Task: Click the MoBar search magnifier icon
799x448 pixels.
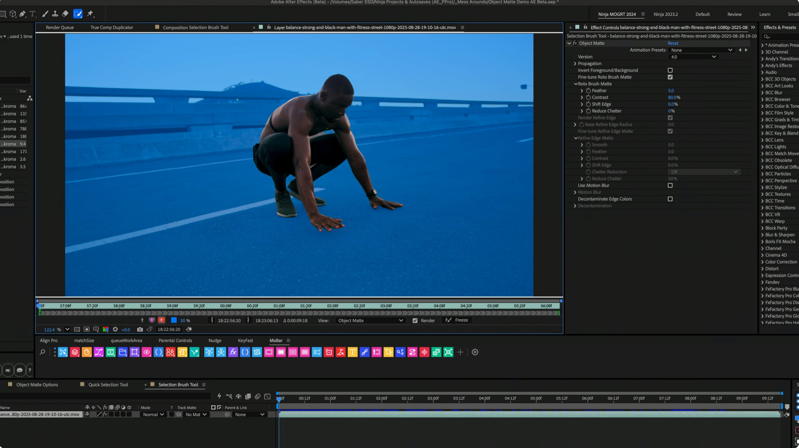Action: pyautogui.click(x=43, y=352)
